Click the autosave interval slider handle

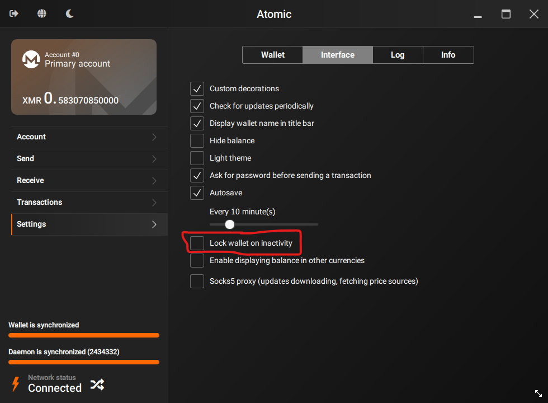click(229, 224)
